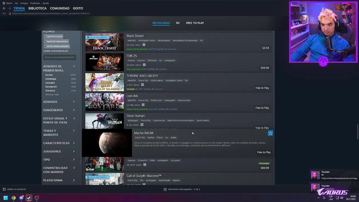The width and height of the screenshot is (359, 202).
Task: Open Thunder's chat notification with store link
Action: pos(334,175)
